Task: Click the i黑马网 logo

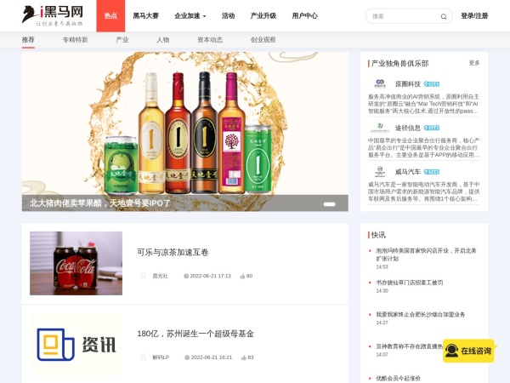Action: click(x=53, y=15)
